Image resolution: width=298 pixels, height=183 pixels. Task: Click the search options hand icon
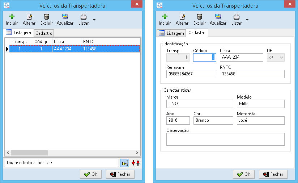click(x=124, y=163)
